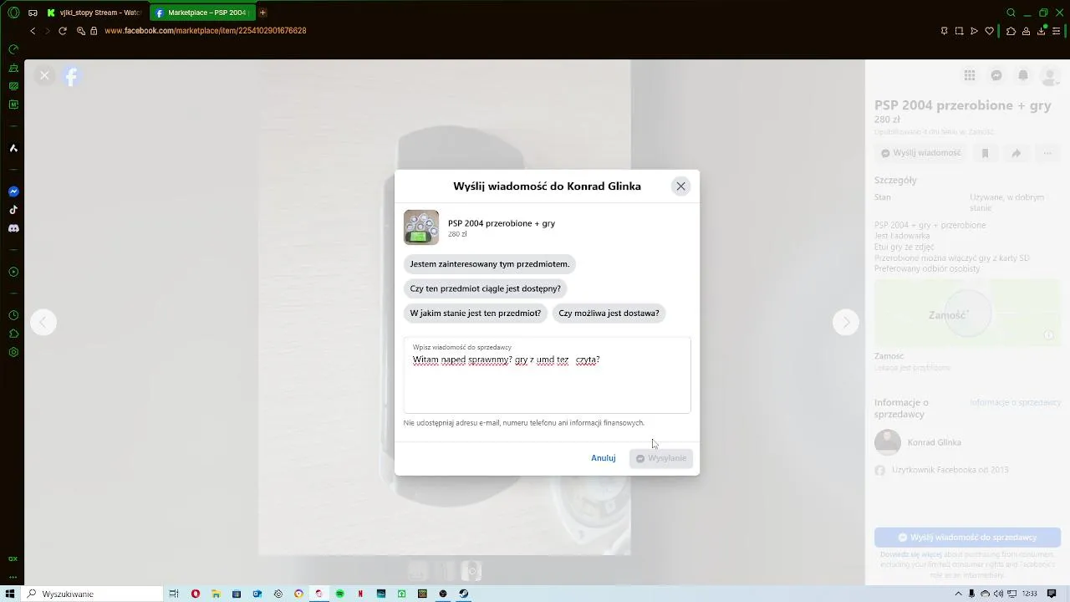Open the site padlock security info

click(x=94, y=31)
